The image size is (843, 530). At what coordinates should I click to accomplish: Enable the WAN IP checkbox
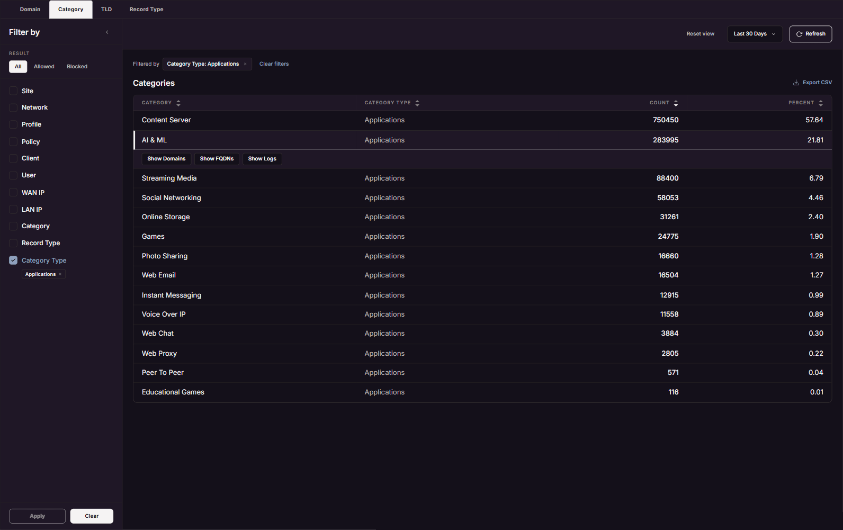tap(13, 192)
